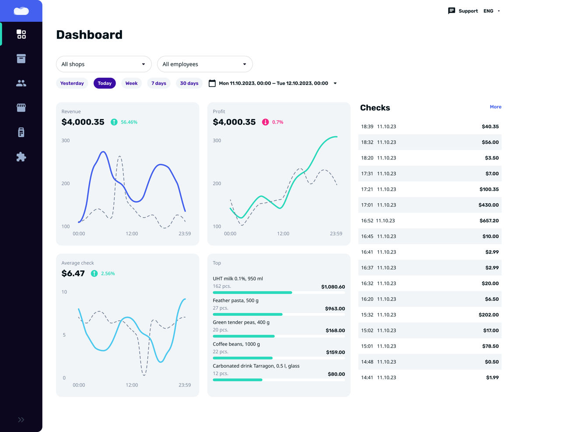This screenshot has width=574, height=432.
Task: Click the red down-arrow icon next to Profit
Action: pos(266,122)
